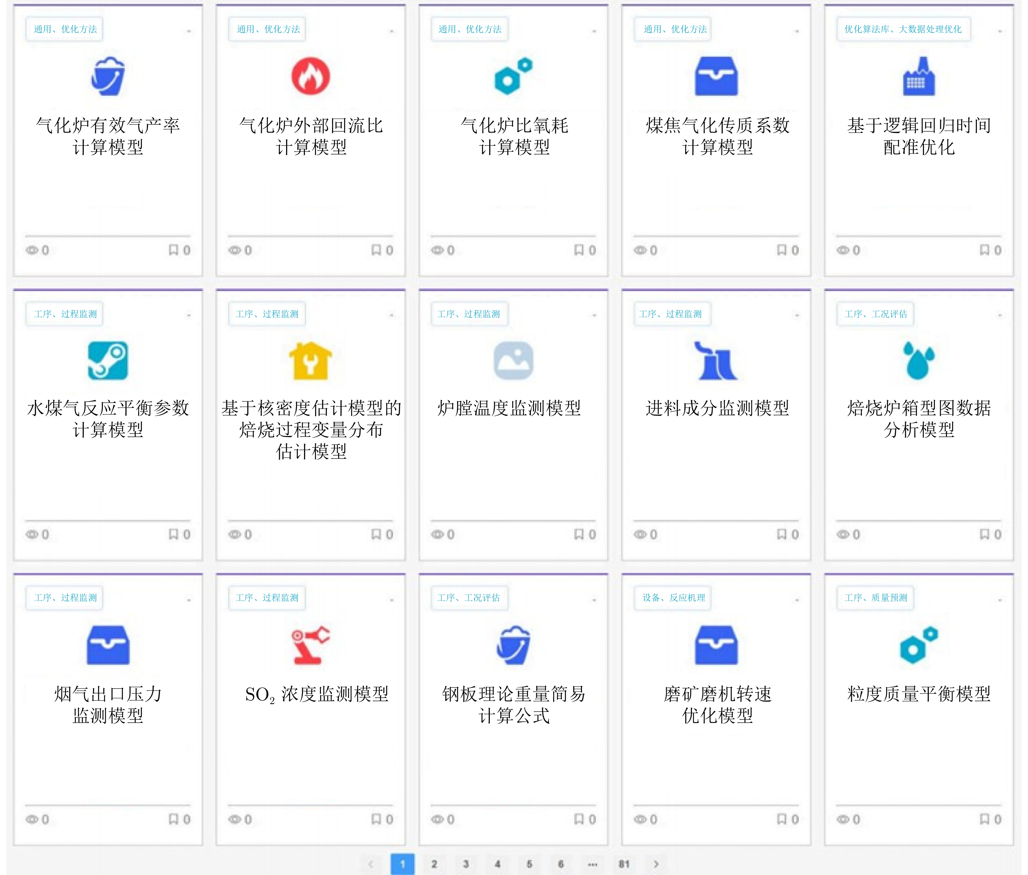Jump to last page 81
The image size is (1028, 875).
(624, 864)
